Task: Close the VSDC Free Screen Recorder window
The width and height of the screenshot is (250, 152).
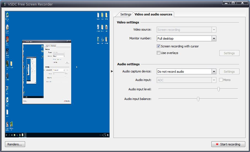Action: [x=242, y=3]
